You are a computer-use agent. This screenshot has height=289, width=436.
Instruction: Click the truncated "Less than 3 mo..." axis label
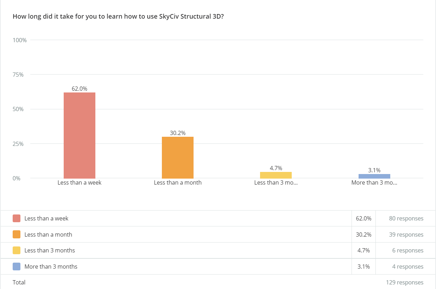pyautogui.click(x=276, y=183)
